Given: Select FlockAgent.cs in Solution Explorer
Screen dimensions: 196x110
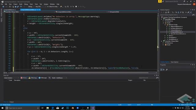Looking at the screenshot, I should [172, 37].
